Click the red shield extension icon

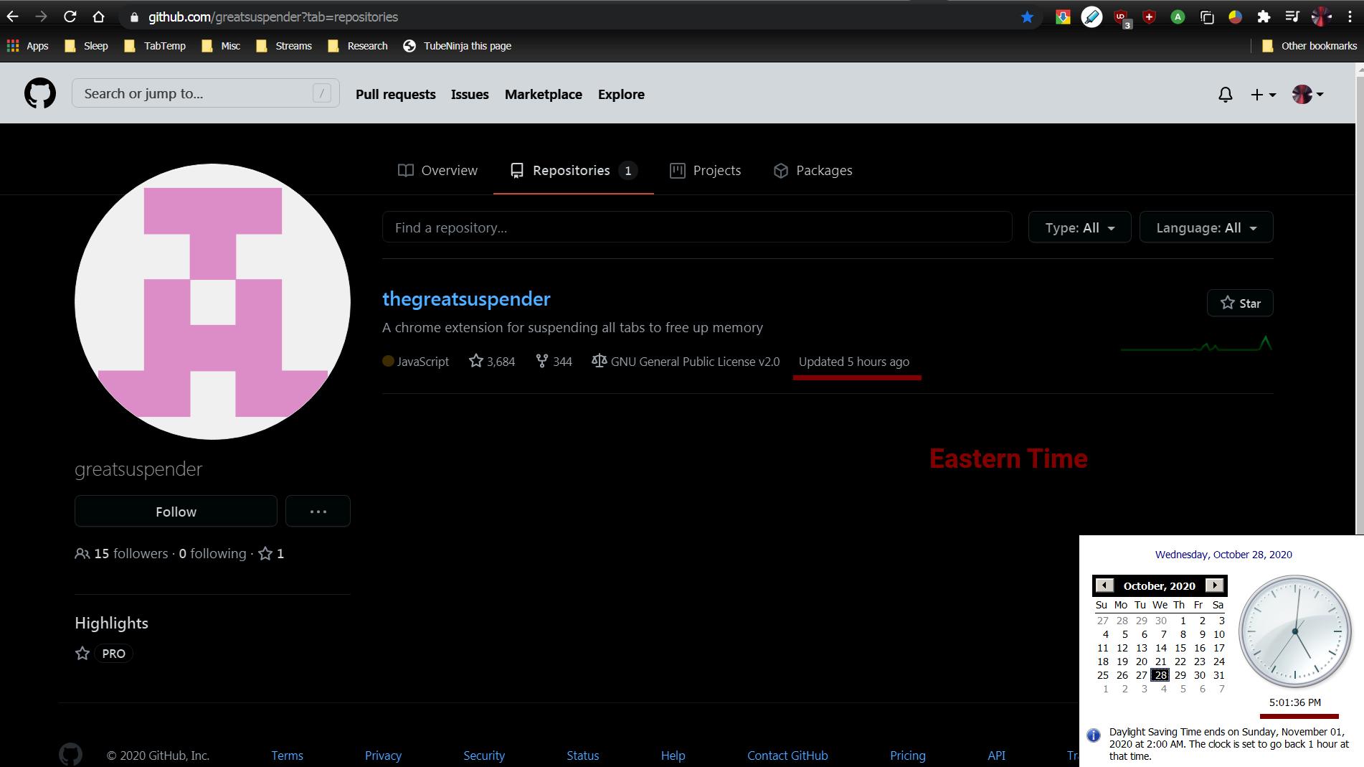[x=1149, y=17]
